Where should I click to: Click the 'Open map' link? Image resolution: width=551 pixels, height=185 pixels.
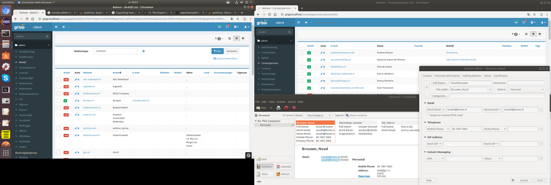[x=364, y=176]
